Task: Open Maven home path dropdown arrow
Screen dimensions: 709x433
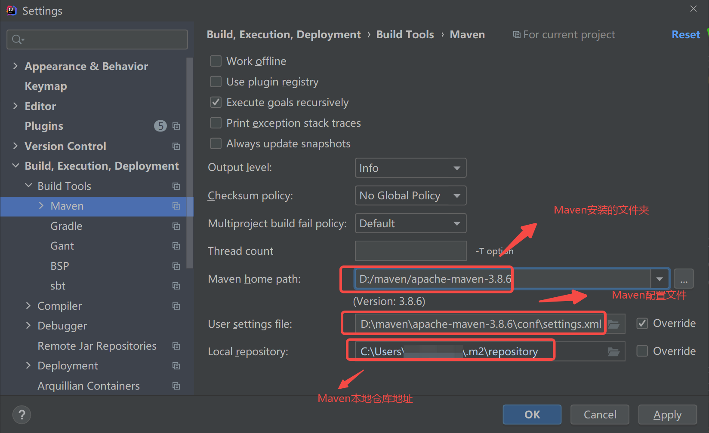Action: point(660,279)
